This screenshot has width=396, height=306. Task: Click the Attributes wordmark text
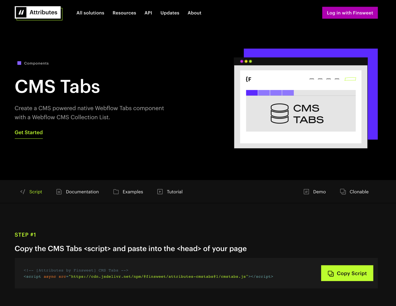pyautogui.click(x=43, y=12)
